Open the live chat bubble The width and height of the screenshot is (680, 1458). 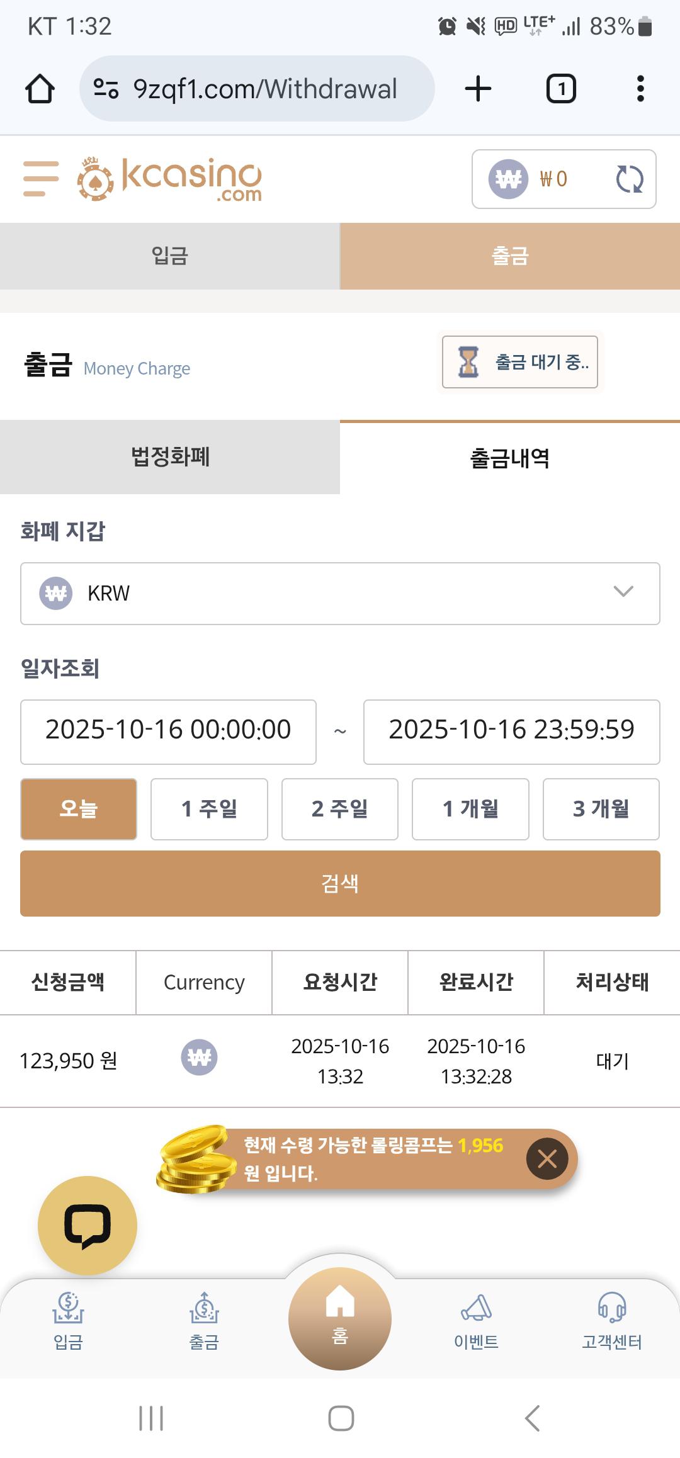pos(88,1225)
